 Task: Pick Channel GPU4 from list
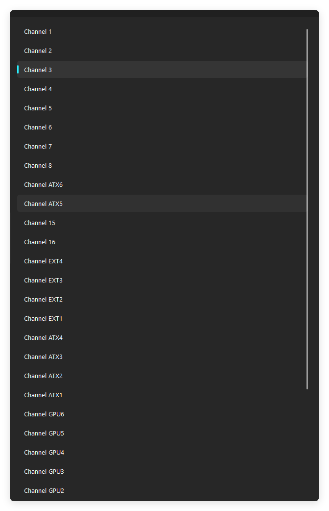(163, 452)
